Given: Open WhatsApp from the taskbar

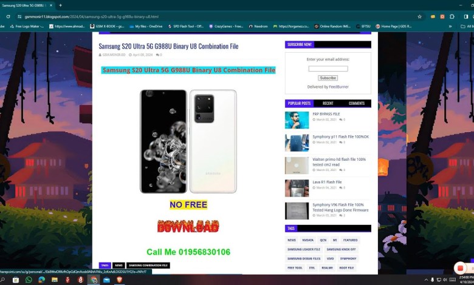Looking at the screenshot, I should (x=29, y=280).
